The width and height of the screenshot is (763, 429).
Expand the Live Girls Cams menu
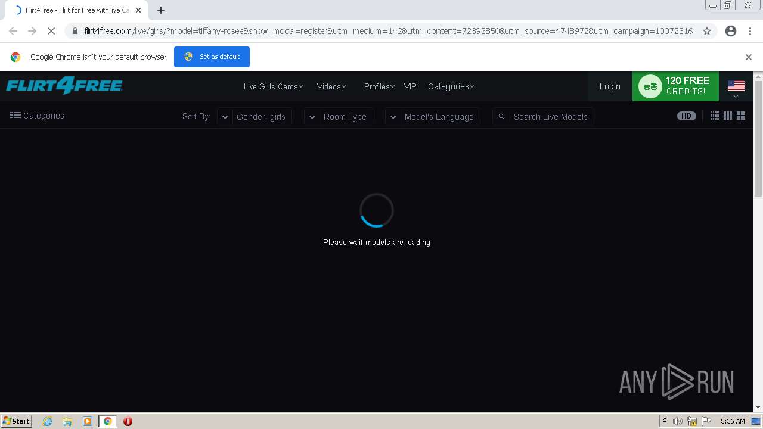pyautogui.click(x=273, y=86)
